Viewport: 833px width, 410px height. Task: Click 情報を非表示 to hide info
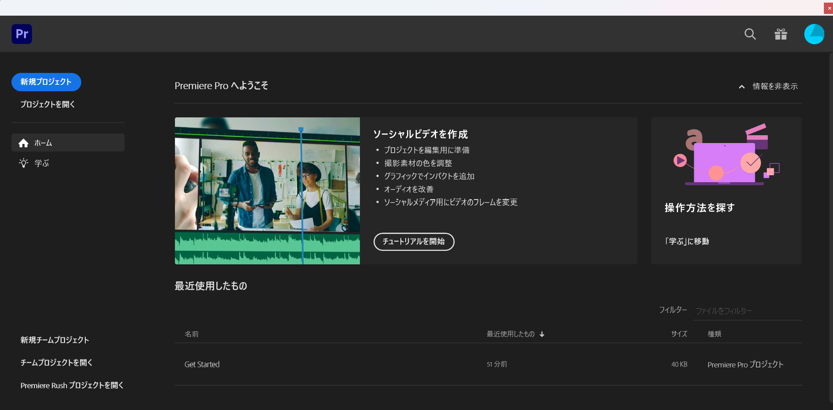click(x=775, y=87)
